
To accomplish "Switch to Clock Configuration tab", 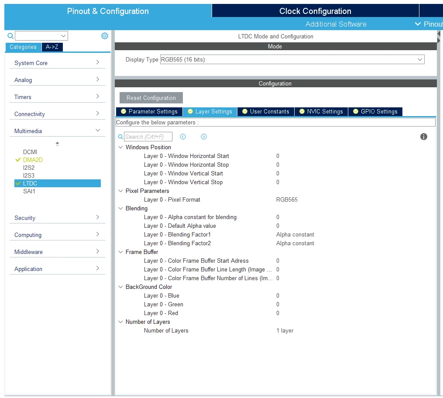I will pyautogui.click(x=315, y=11).
